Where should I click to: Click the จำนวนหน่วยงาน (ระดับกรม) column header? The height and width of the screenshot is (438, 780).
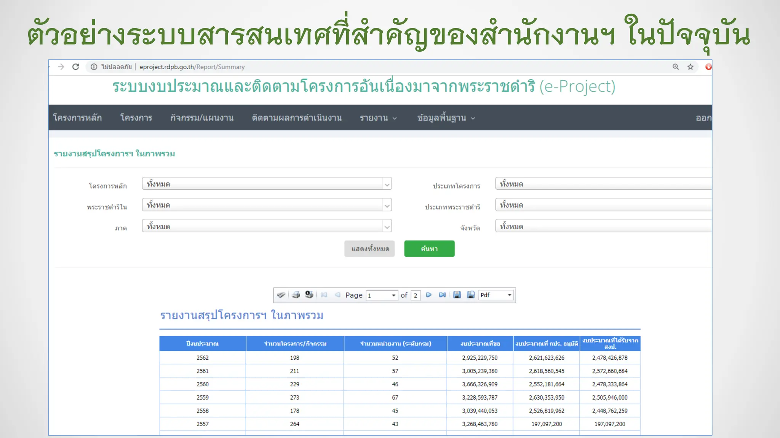396,343
